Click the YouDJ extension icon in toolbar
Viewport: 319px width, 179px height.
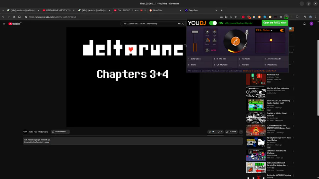[286, 17]
